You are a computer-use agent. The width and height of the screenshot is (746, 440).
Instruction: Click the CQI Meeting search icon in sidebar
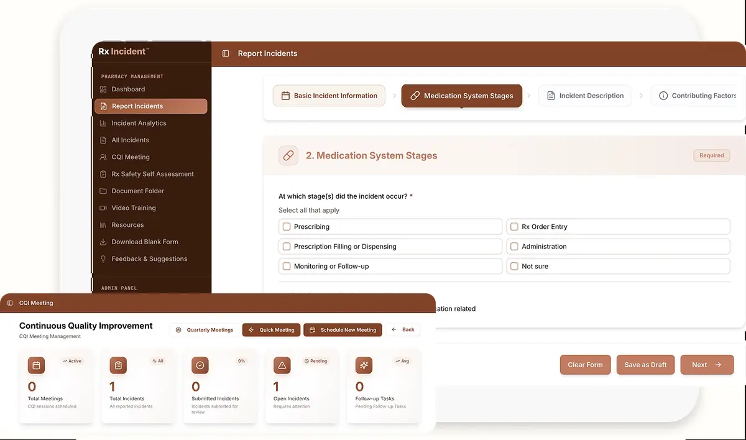coord(103,157)
